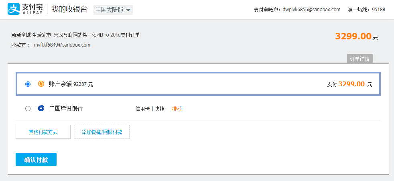Click the 推荐 label next to 快捷
Image resolution: width=394 pixels, height=181 pixels.
point(177,109)
